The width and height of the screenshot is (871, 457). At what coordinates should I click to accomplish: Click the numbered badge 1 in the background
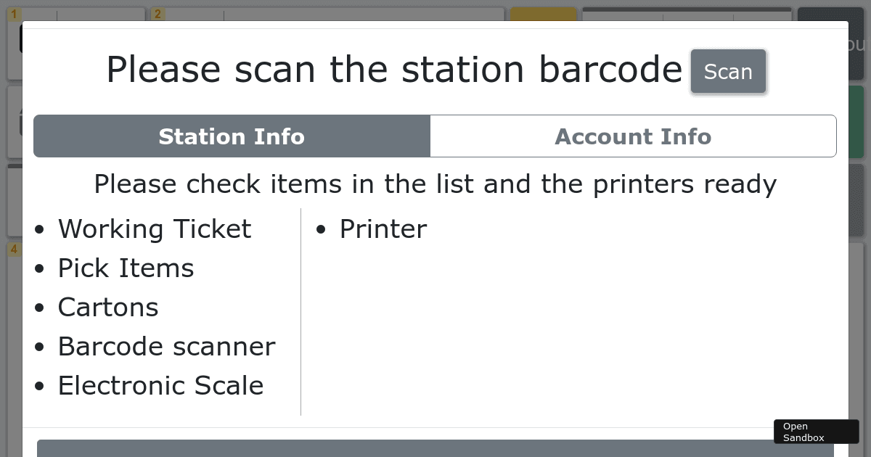pyautogui.click(x=14, y=12)
